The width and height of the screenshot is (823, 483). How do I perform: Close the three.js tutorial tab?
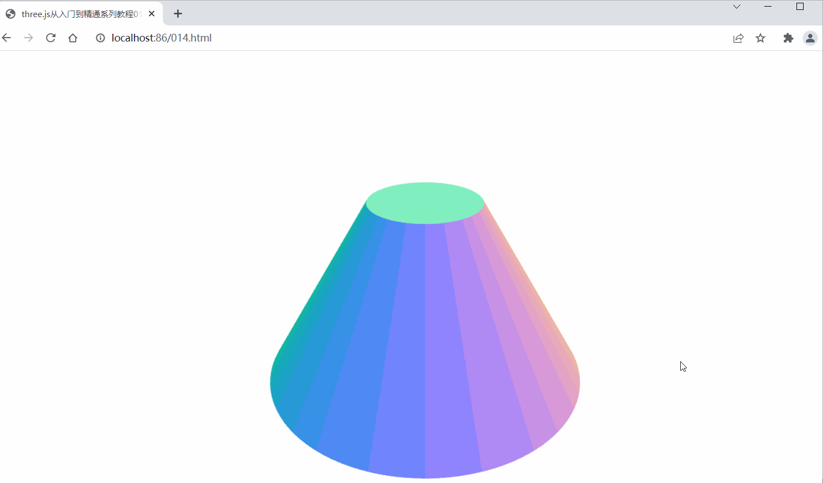click(151, 13)
